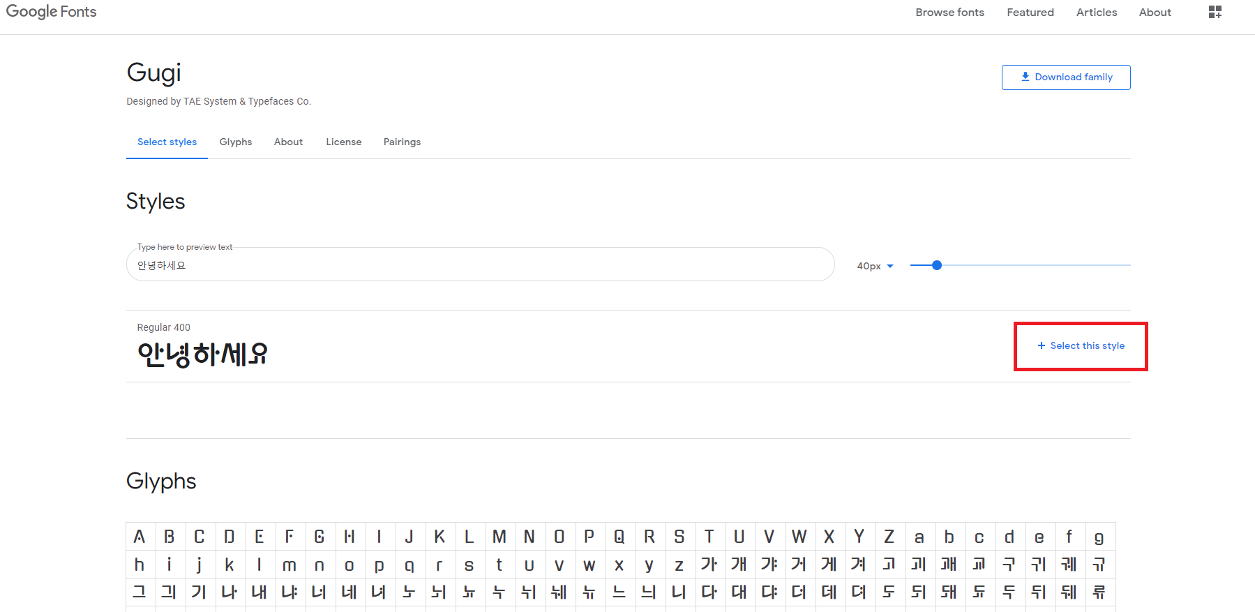1255x612 pixels.
Task: Click lowercase glyph g in the table
Action: (1099, 536)
